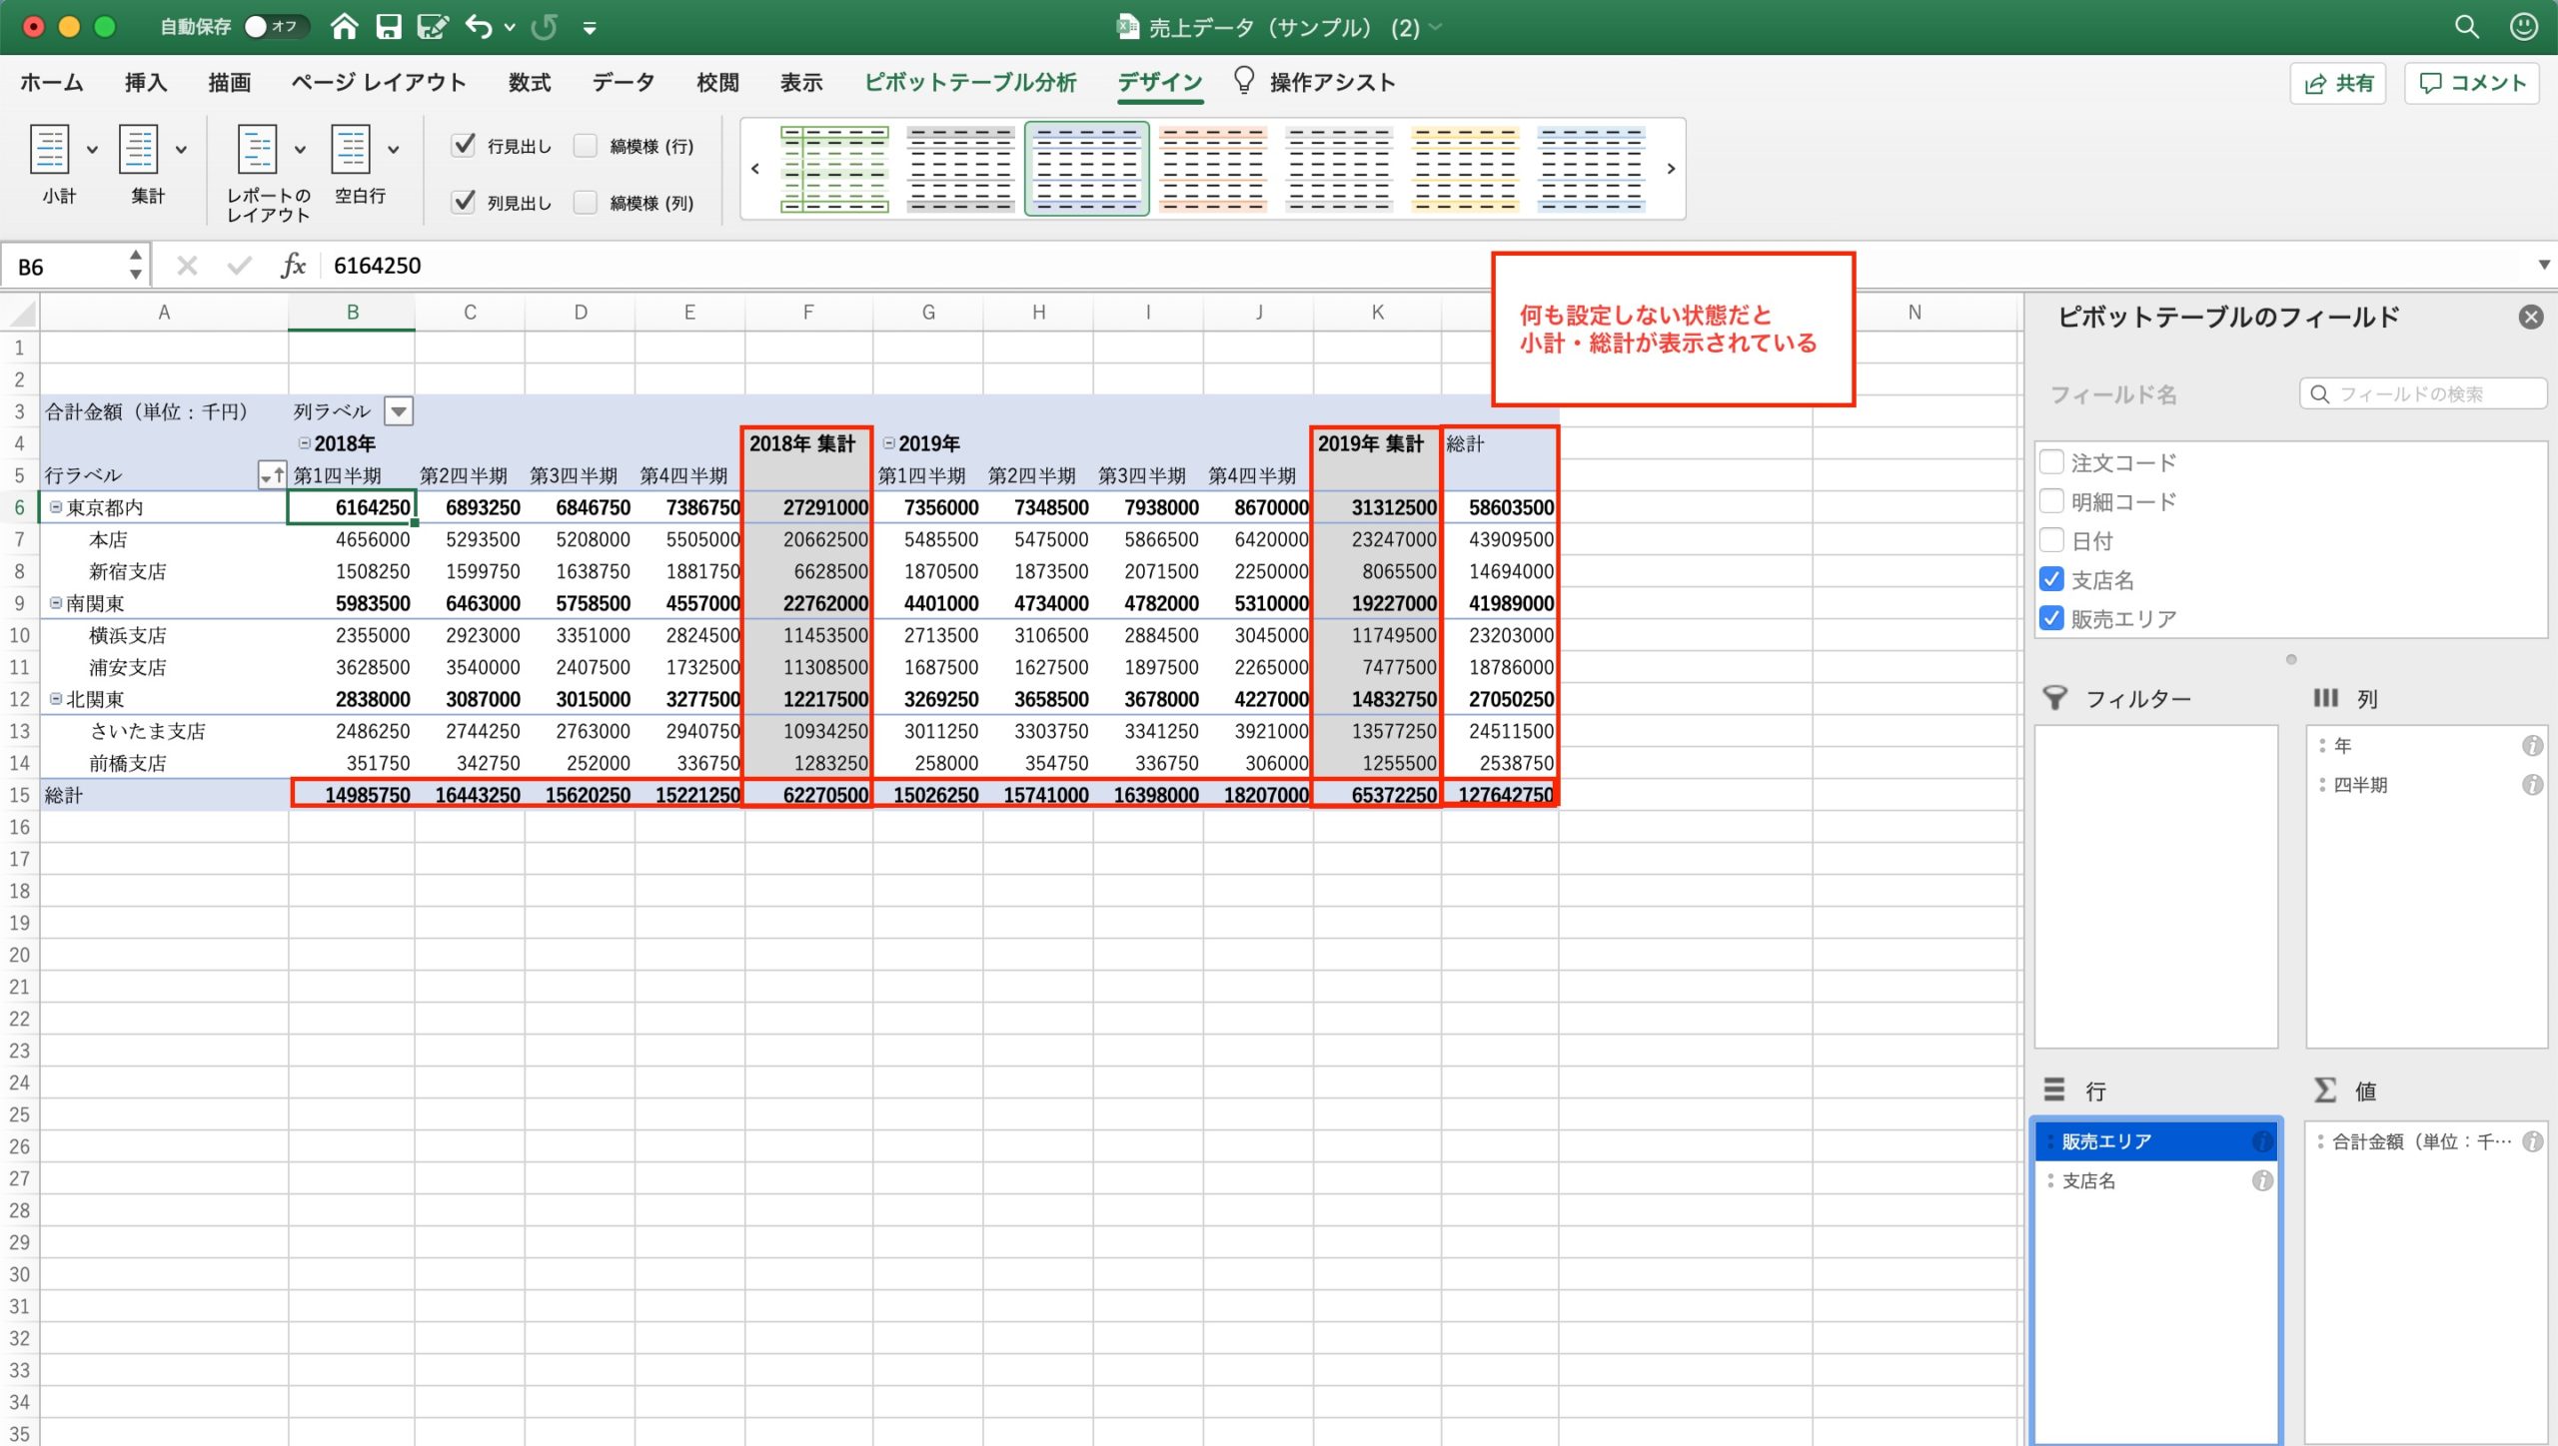Select the gray pivot table style
Screen dimensions: 2558x1446
(960, 169)
